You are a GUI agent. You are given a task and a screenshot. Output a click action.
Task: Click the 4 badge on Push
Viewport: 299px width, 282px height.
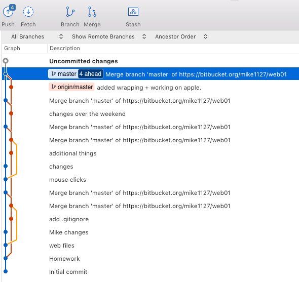point(12,8)
